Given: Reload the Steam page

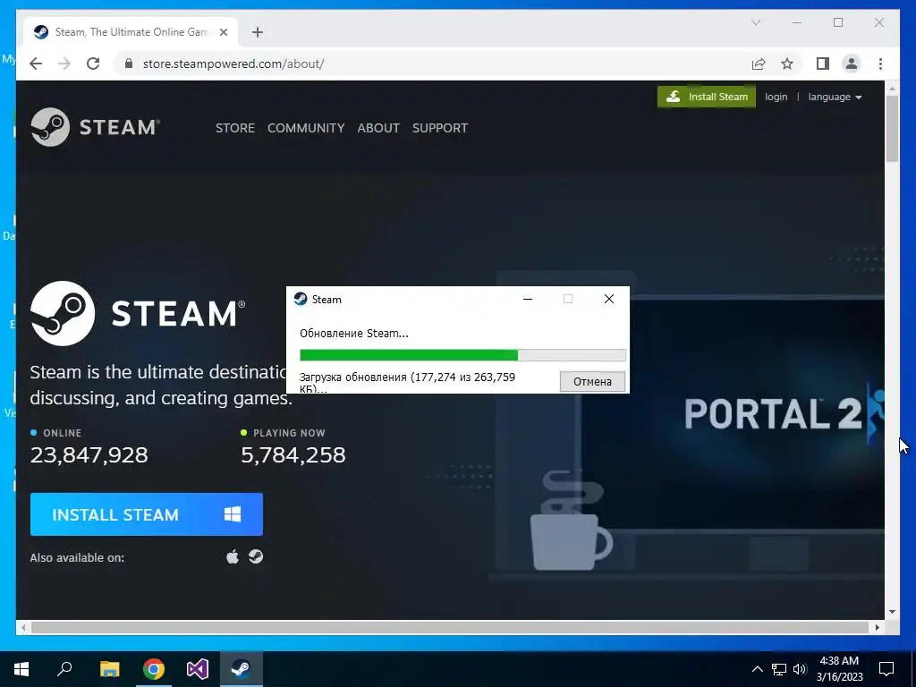Looking at the screenshot, I should pos(93,64).
